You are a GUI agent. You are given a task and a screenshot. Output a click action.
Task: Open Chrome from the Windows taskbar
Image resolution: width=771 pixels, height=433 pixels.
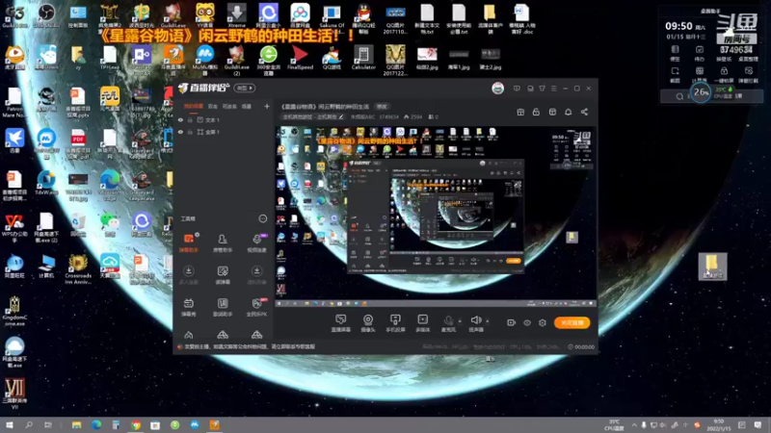coord(136,425)
